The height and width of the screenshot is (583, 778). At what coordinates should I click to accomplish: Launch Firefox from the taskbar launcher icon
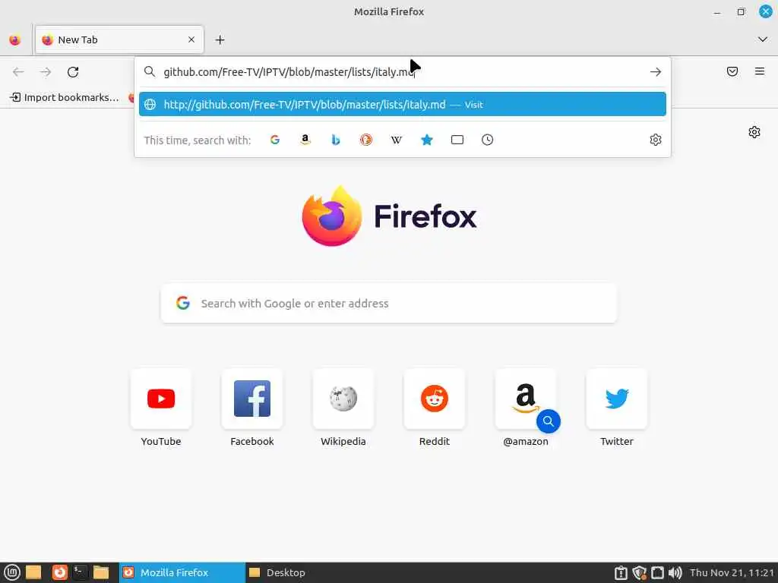click(x=59, y=572)
